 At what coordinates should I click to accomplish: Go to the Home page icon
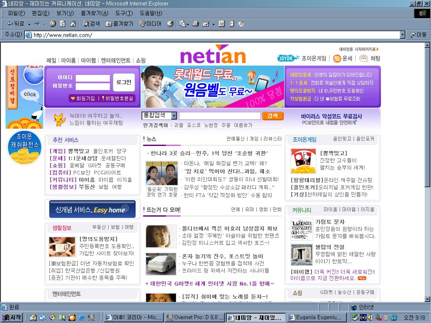(72, 24)
